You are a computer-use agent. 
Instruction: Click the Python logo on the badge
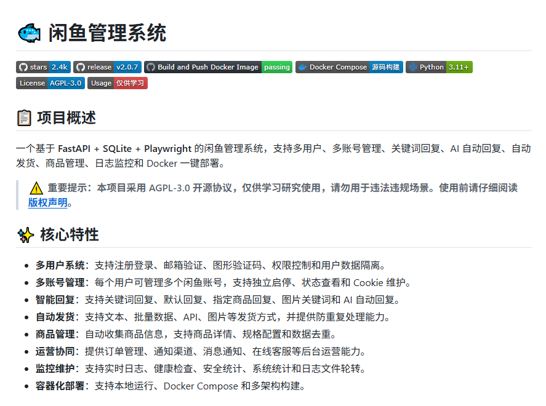coord(412,67)
